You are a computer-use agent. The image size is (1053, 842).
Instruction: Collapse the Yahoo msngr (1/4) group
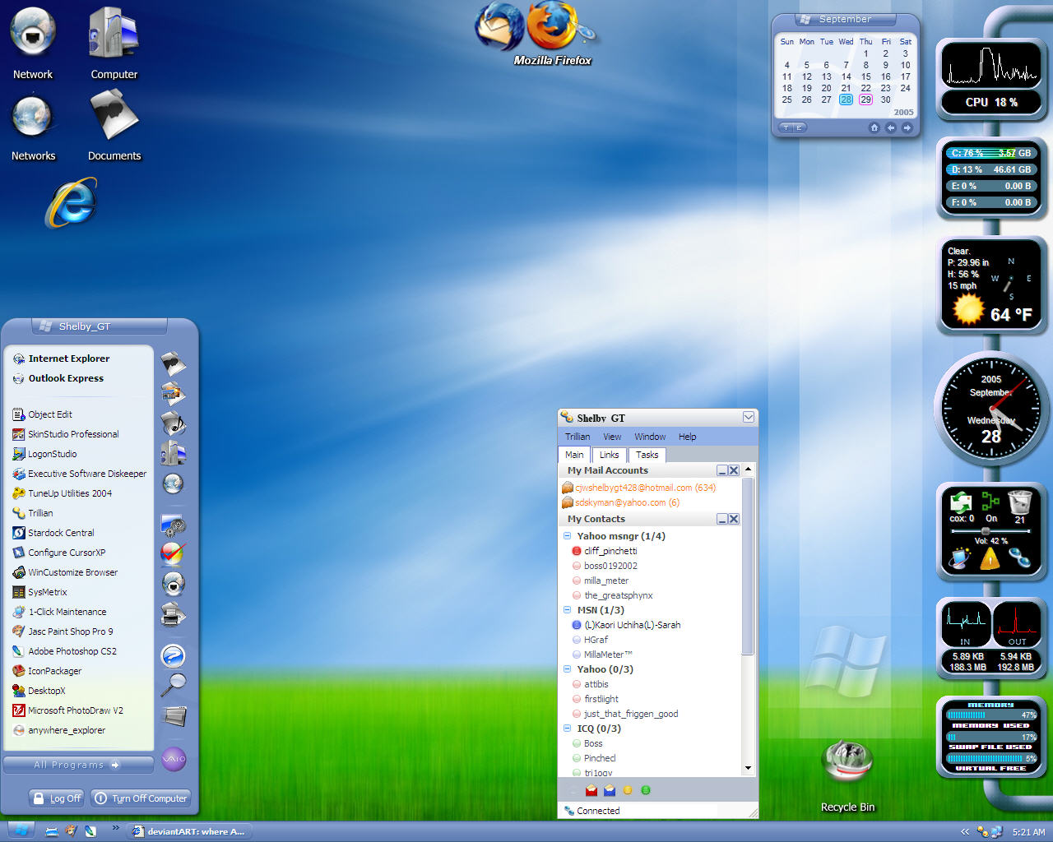[x=567, y=536]
